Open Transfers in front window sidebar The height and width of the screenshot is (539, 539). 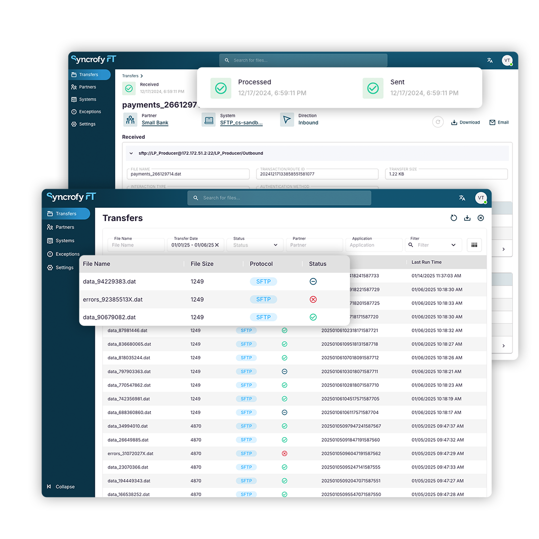66,214
